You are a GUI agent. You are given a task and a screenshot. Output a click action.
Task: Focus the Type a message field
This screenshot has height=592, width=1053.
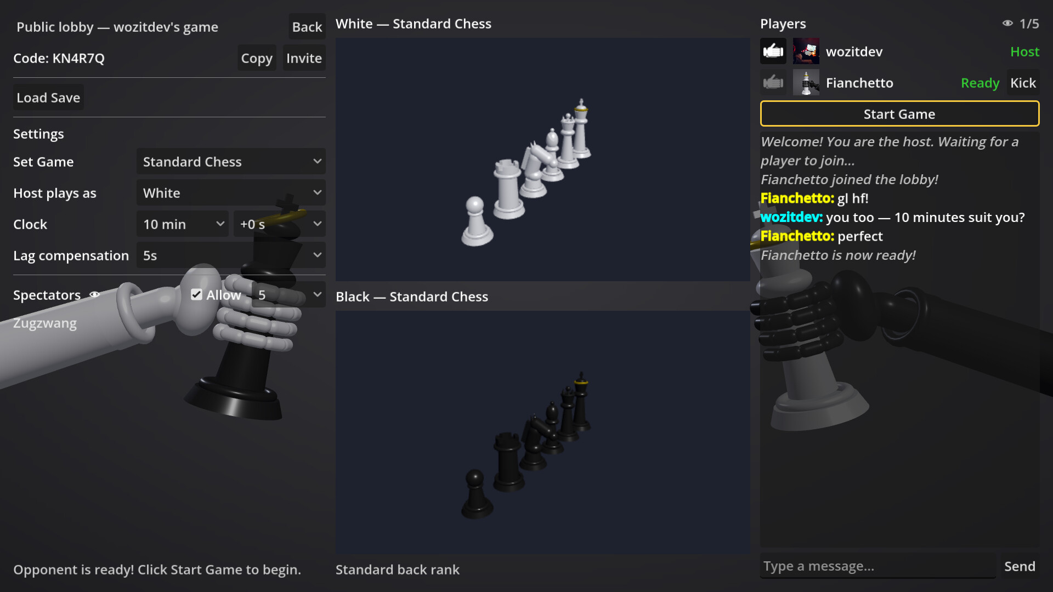pos(877,566)
